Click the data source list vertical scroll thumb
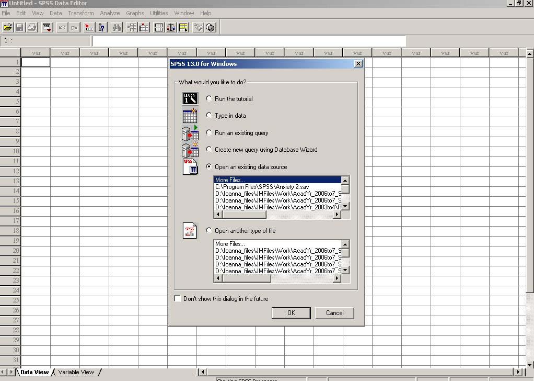This screenshot has width=534, height=381. (x=345, y=189)
